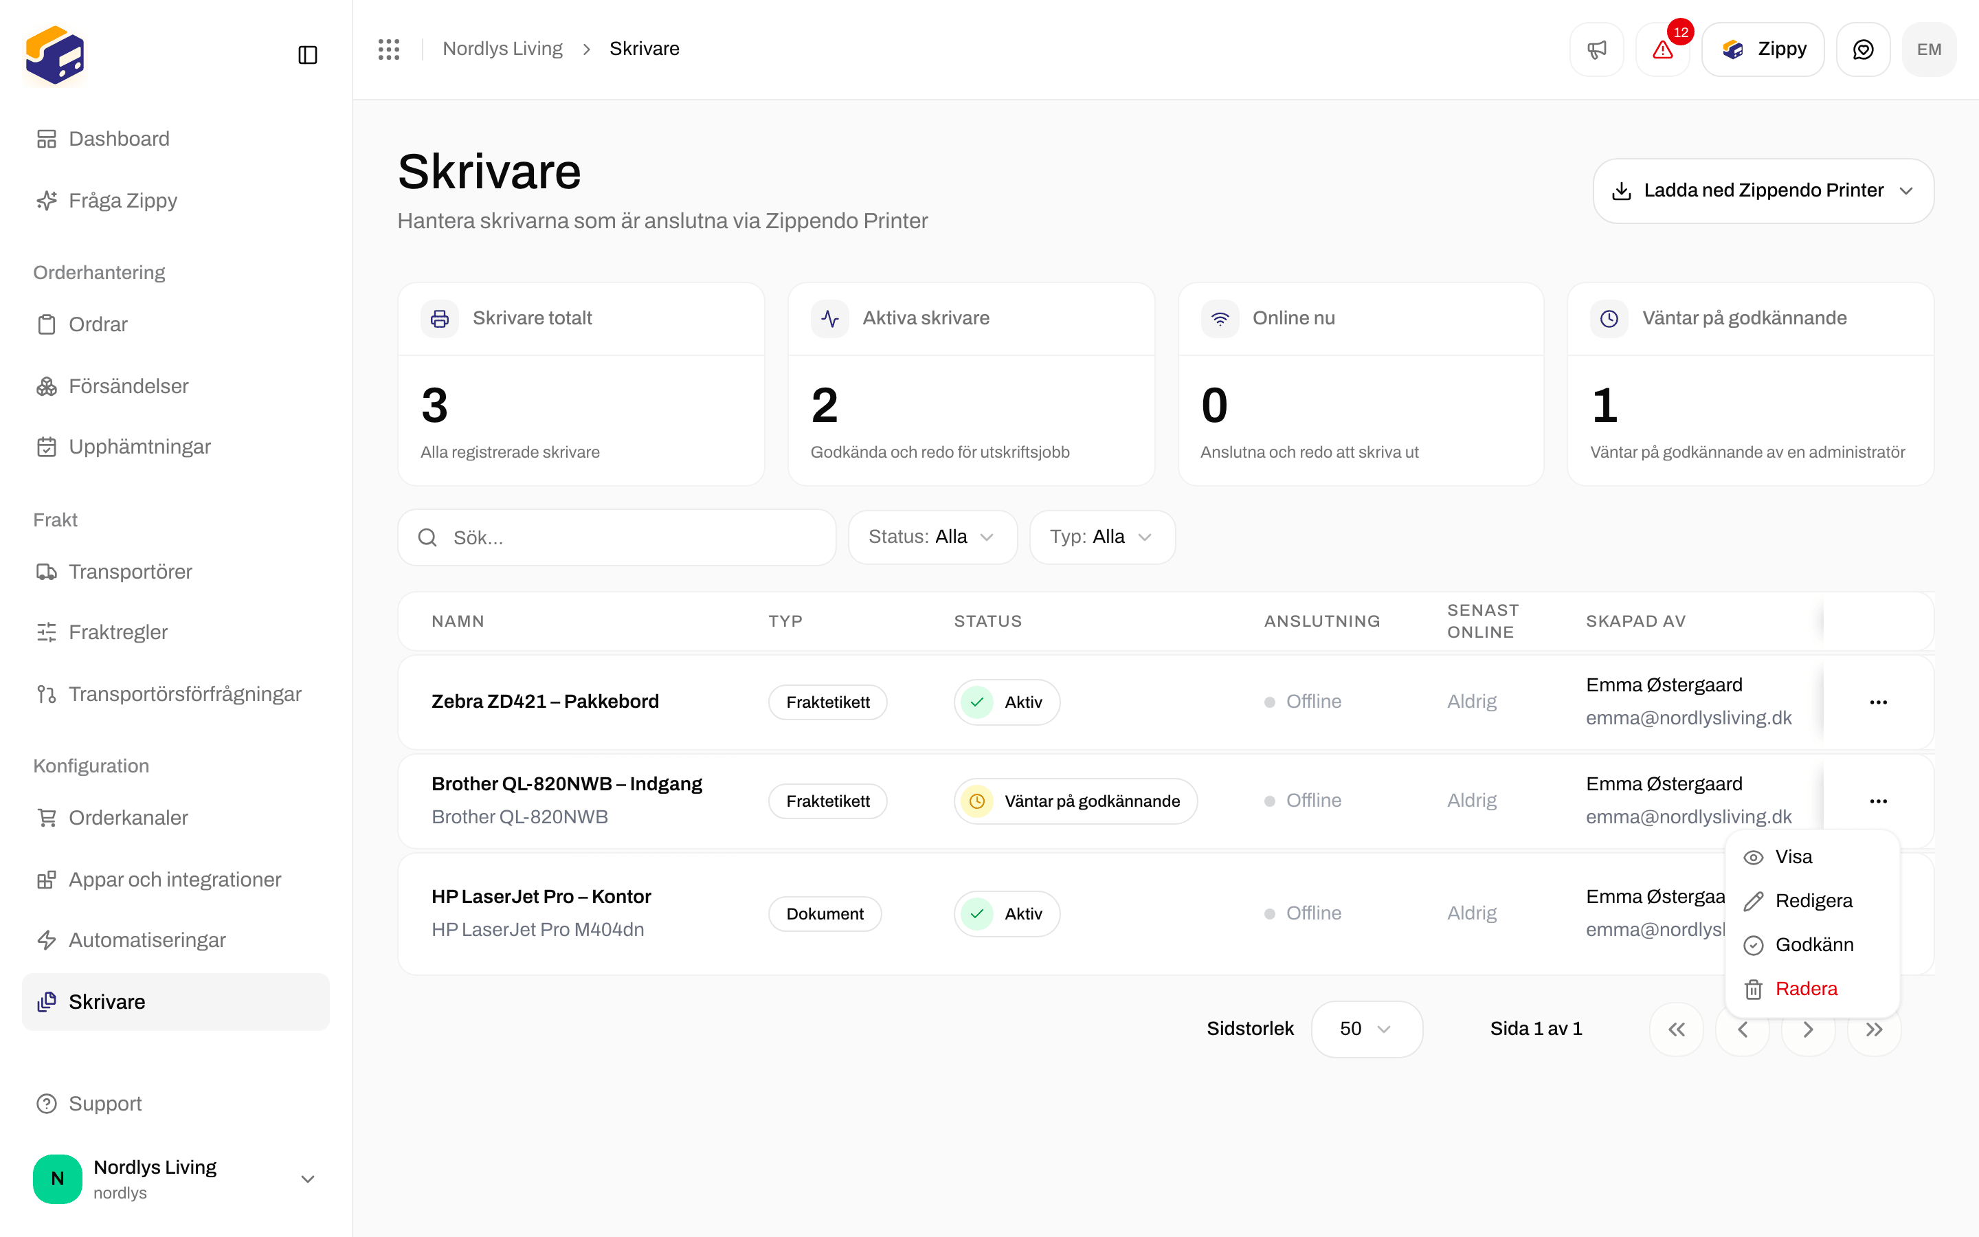This screenshot has width=1979, height=1237.
Task: Open Appar och integrationer in sidebar
Action: (175, 880)
